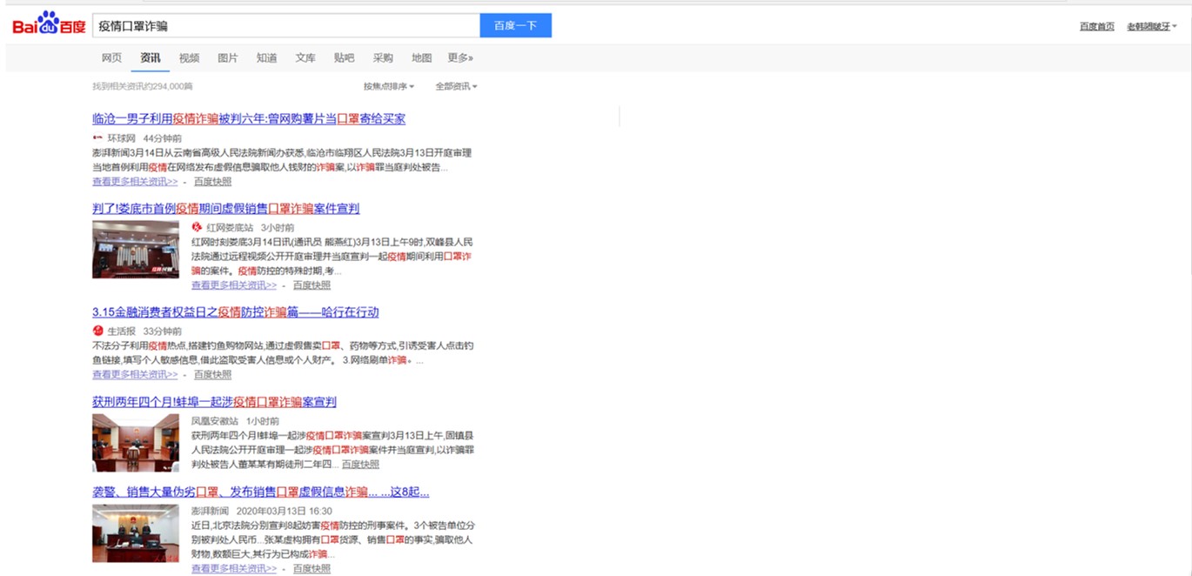1192x576 pixels.
Task: Expand the 全部资讯 filter dropdown
Action: (456, 86)
